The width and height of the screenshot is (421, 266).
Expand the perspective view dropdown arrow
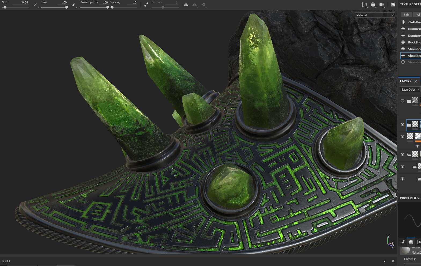367,7
